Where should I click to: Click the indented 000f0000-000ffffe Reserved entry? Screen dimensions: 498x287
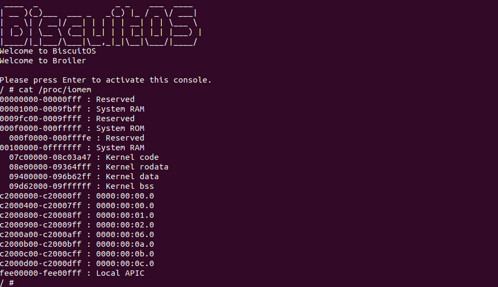(x=77, y=138)
